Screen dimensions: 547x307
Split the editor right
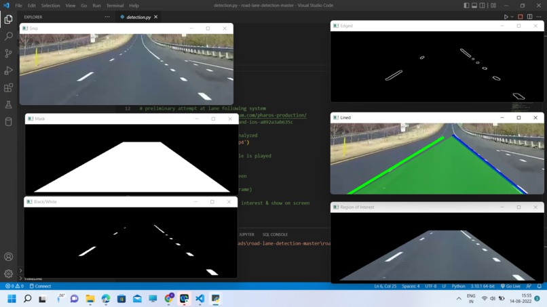click(x=529, y=17)
